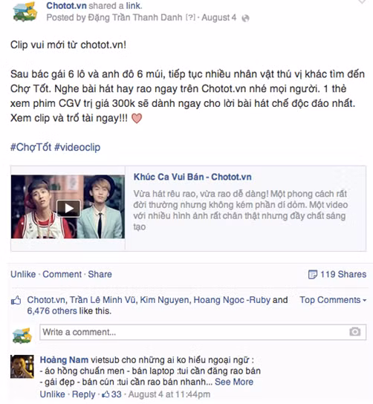Viewport: 373px width, 404px height.
Task: Click the thumbs-up likes icon
Action: tap(16, 300)
